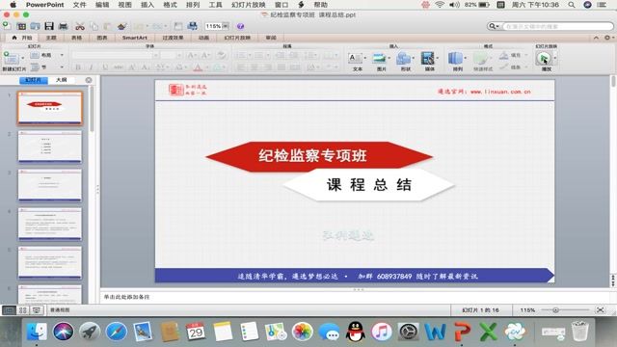Open the 布局 layout dropdown arrow

[x=62, y=55]
